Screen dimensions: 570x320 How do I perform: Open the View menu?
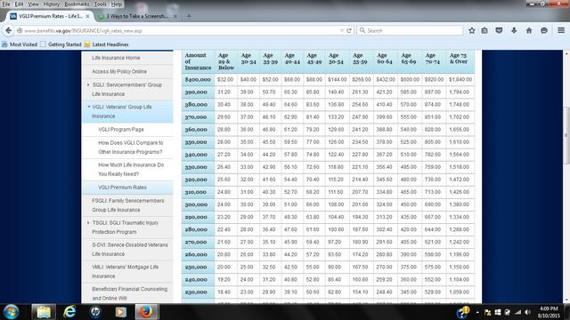coord(34,4)
